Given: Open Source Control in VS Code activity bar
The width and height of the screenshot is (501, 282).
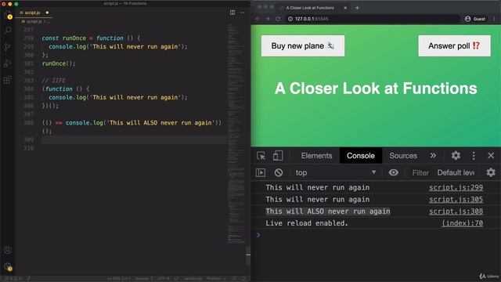Looking at the screenshot, I should coord(8,47).
